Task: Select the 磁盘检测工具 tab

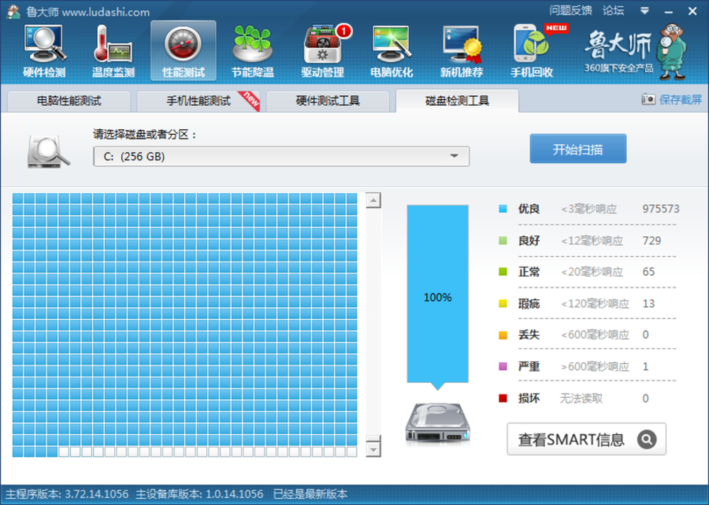Action: 457,101
